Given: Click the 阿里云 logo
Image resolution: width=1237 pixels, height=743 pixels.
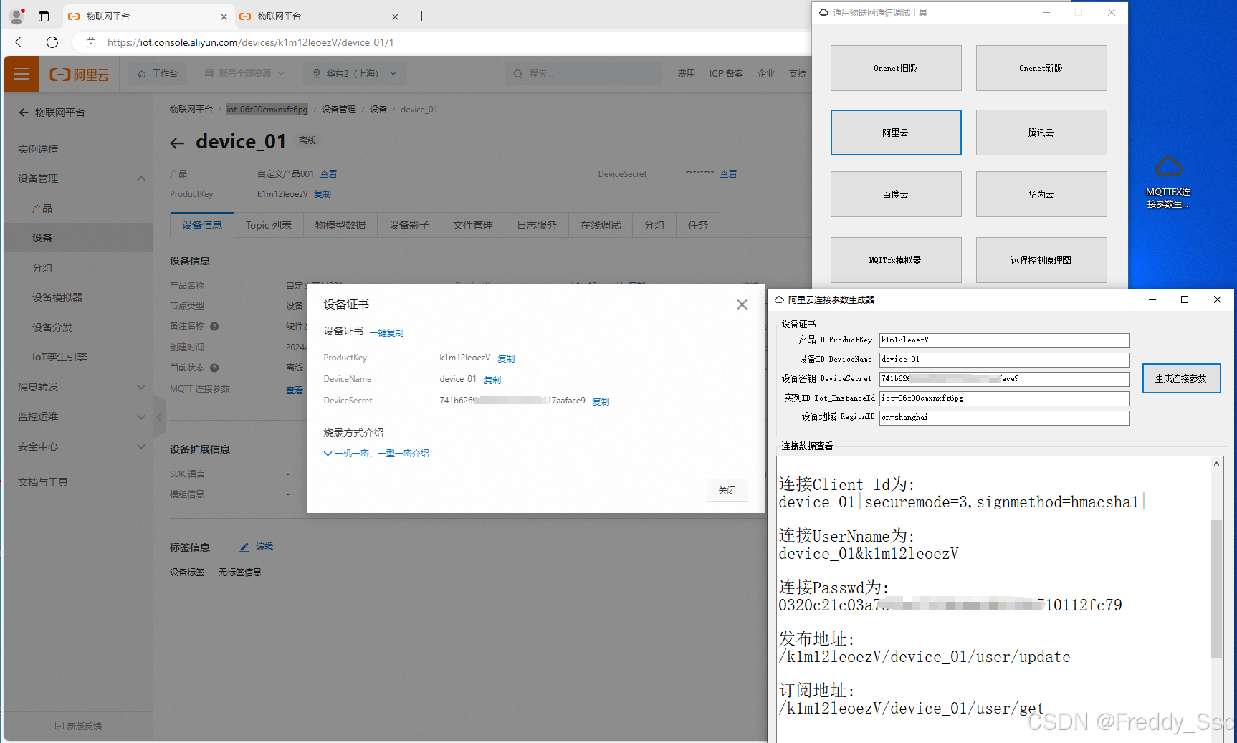Looking at the screenshot, I should point(80,75).
